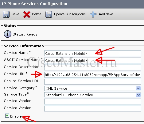Image resolution: width=144 pixels, height=124 pixels.
Task: Toggle the Enable checkbox
Action: pyautogui.click(x=7, y=116)
